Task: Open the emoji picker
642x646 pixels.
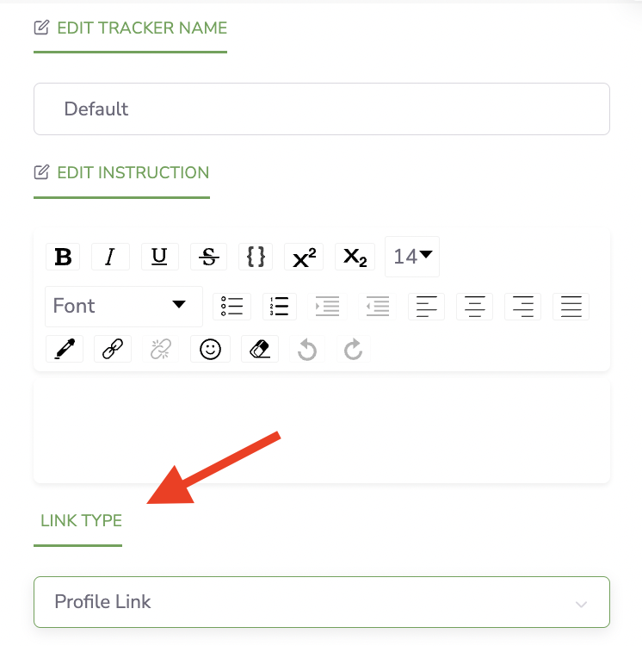Action: [x=210, y=349]
